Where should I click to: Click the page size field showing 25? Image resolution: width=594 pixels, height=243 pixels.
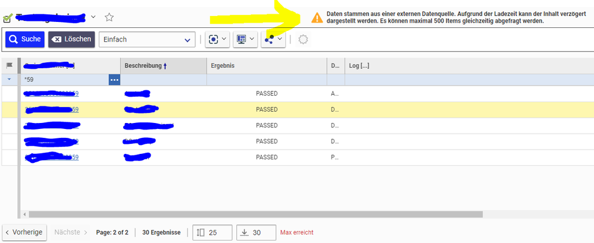pos(214,232)
